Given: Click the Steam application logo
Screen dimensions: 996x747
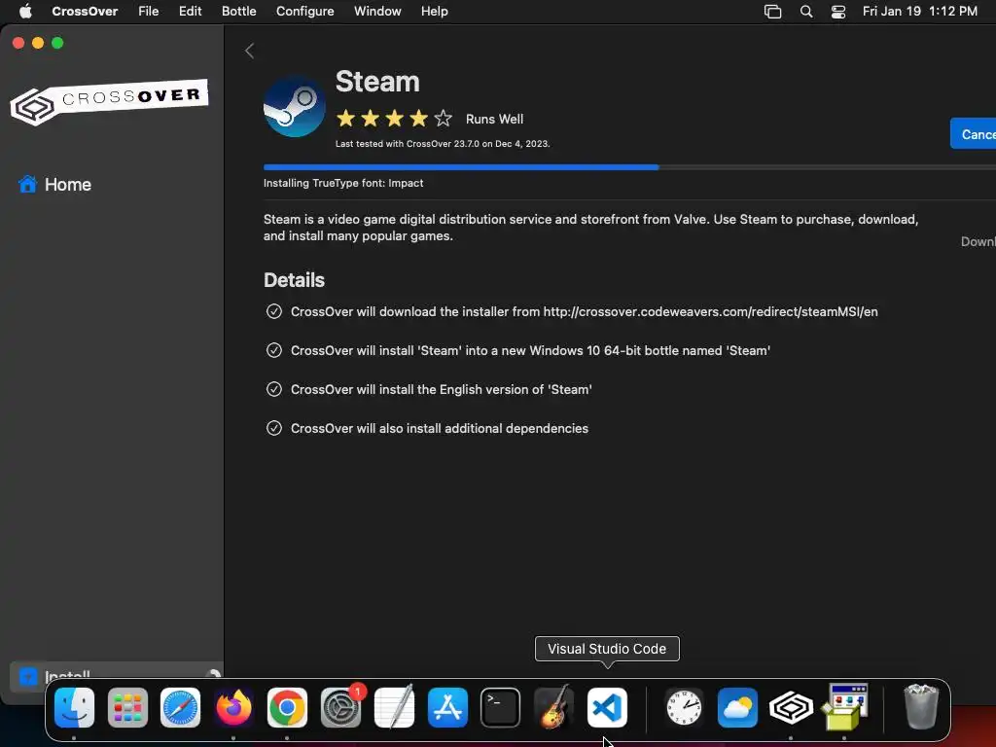Looking at the screenshot, I should 294,107.
